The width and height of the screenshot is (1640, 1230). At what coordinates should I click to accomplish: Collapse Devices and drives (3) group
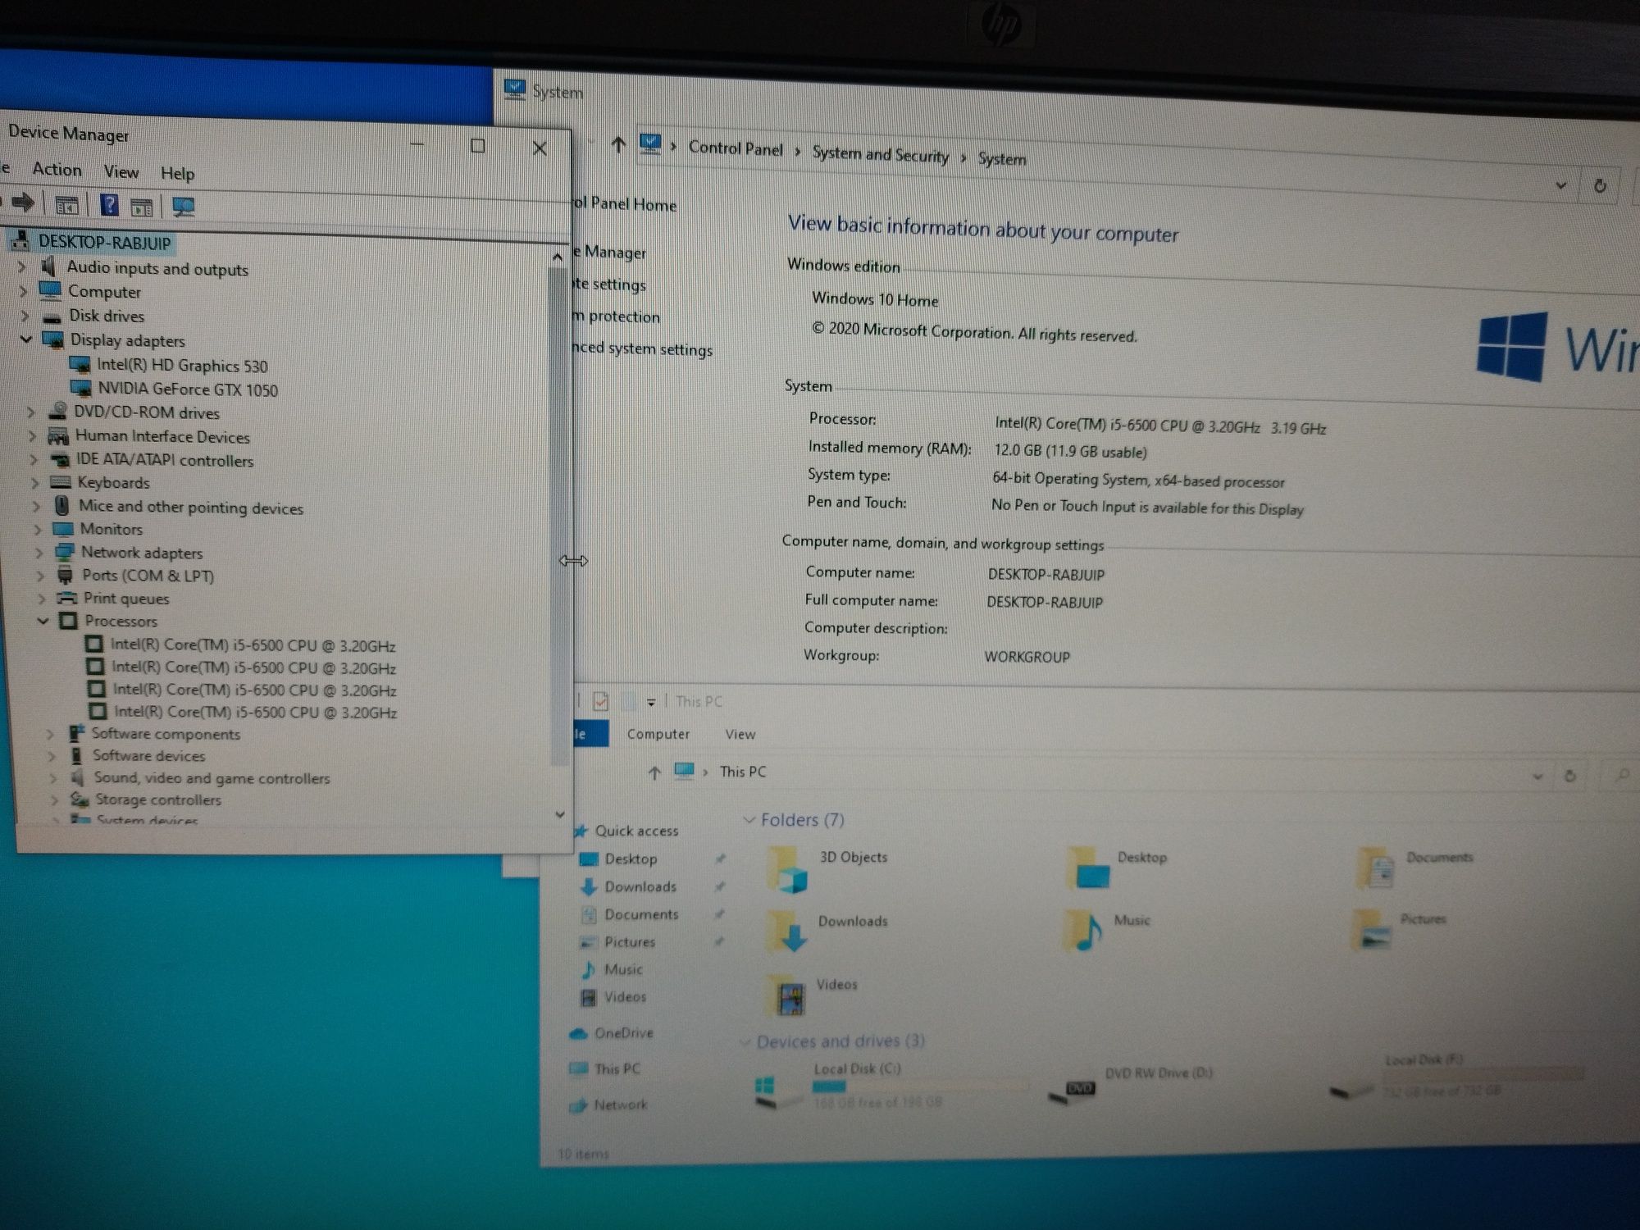[x=745, y=1041]
